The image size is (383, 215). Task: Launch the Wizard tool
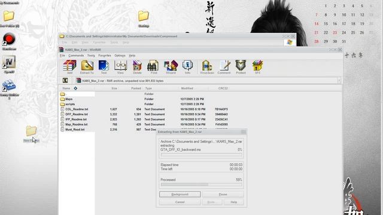171,67
